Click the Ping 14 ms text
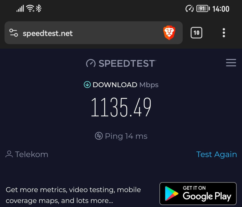The width and height of the screenshot is (242, 207). pos(126,136)
